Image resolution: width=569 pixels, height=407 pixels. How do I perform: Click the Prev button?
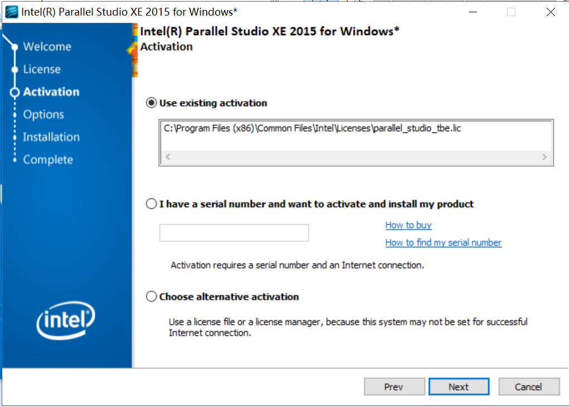point(394,386)
